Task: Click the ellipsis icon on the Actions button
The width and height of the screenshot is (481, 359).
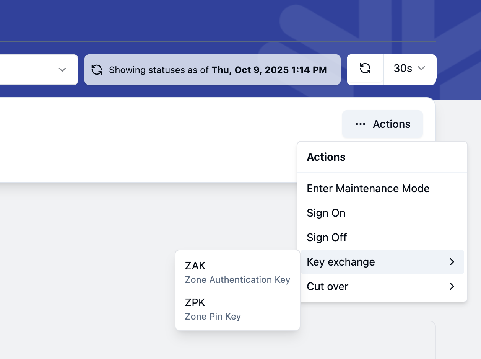Action: click(360, 124)
